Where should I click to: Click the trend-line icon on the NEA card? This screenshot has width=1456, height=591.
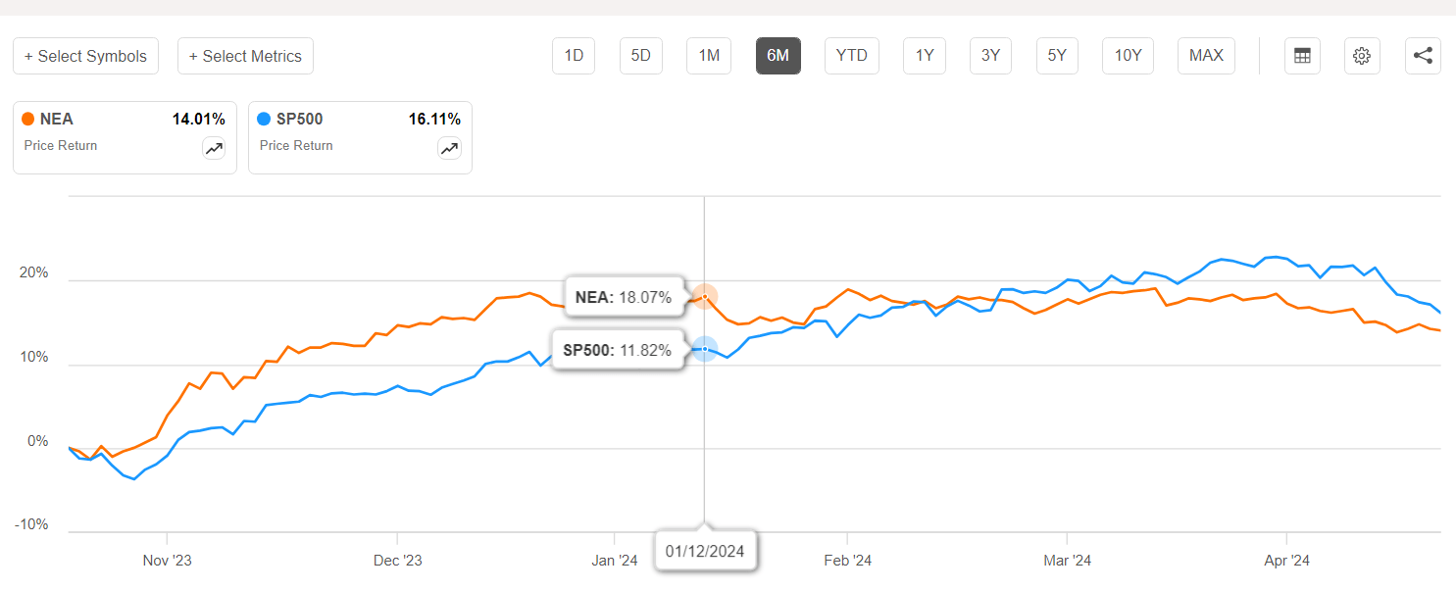click(x=214, y=148)
